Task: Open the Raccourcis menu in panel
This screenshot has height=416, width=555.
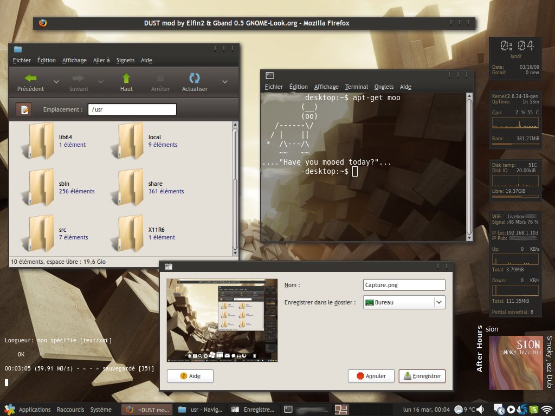Action: [x=70, y=409]
